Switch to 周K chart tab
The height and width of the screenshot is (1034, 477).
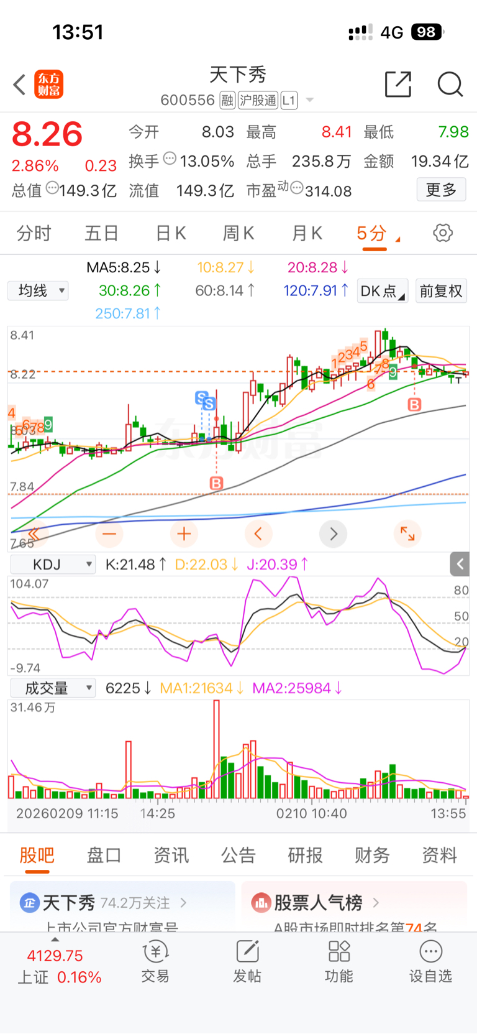point(238,233)
